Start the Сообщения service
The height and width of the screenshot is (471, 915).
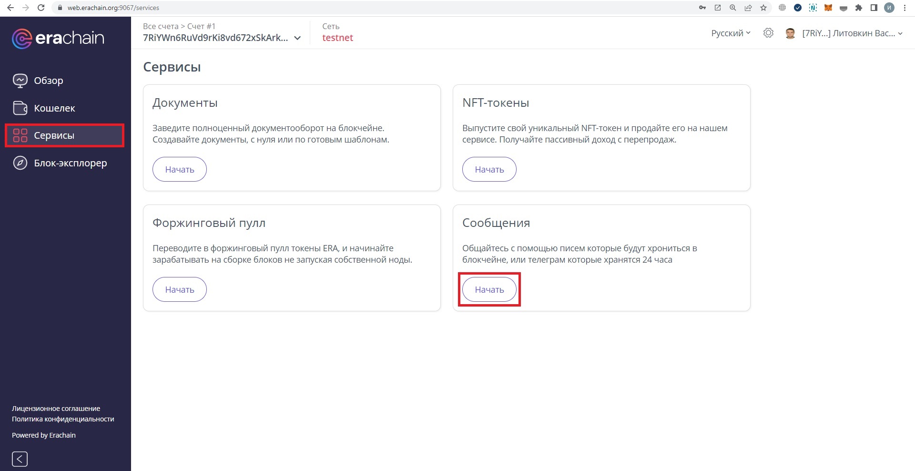click(489, 289)
